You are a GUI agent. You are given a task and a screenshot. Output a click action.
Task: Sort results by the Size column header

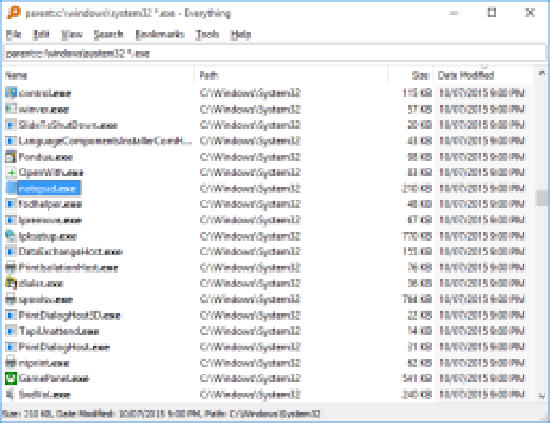pyautogui.click(x=411, y=75)
